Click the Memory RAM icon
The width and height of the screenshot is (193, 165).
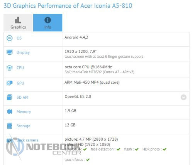pyautogui.click(x=10, y=111)
